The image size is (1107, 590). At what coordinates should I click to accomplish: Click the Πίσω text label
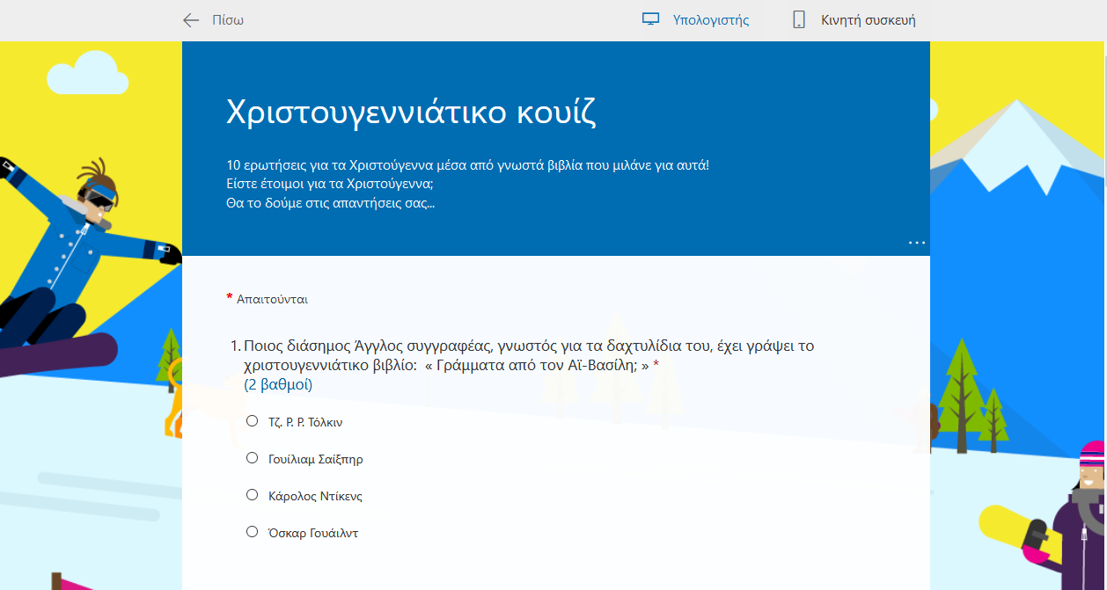[x=228, y=20]
